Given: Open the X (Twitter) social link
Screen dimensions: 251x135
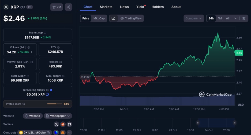Looking at the screenshot, I should click(56, 124).
